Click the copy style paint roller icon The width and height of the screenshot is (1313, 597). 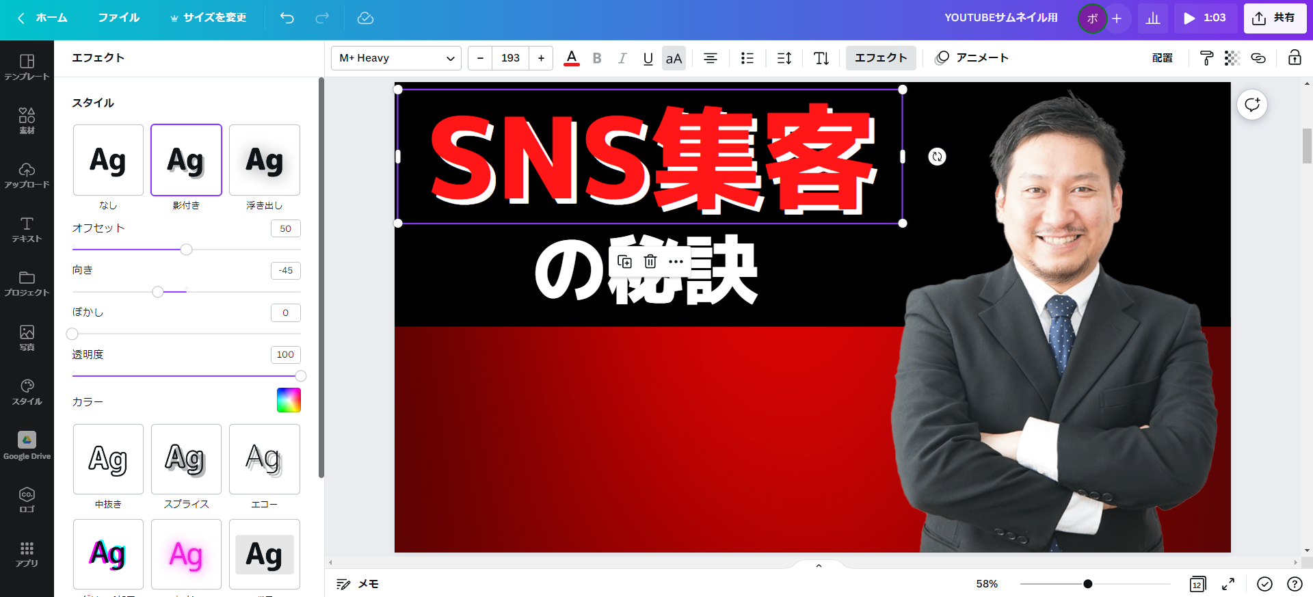1206,58
